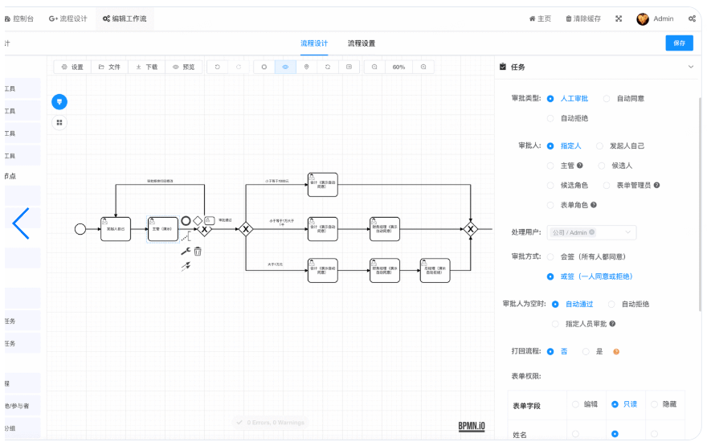Viewport: 707px width, 442px height.
Task: Select 候选角色 approver radio option
Action: [x=550, y=185]
